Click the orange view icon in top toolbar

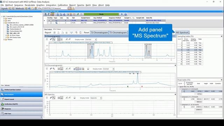pos(70,8)
